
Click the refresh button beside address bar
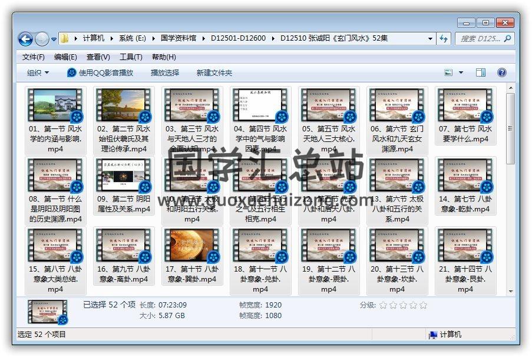[x=444, y=39]
